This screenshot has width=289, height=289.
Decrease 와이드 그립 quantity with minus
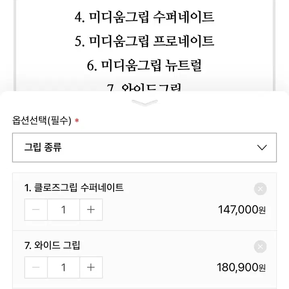tap(36, 267)
